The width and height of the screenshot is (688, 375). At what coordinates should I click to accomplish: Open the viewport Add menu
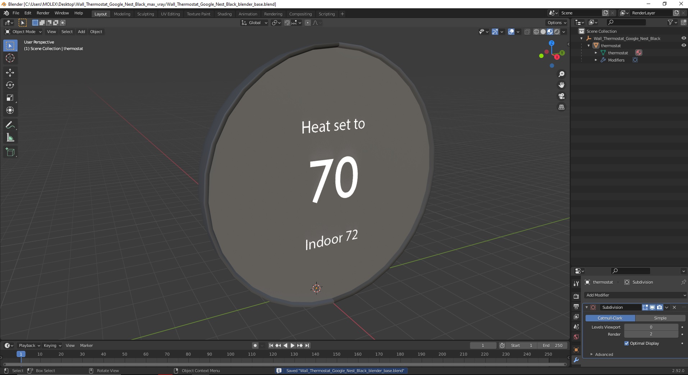click(82, 32)
